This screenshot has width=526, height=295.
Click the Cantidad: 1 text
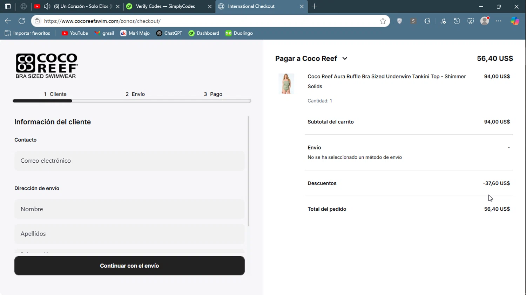(x=320, y=101)
